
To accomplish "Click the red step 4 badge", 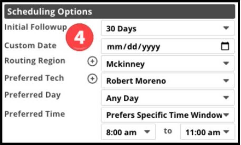I will point(79,38).
